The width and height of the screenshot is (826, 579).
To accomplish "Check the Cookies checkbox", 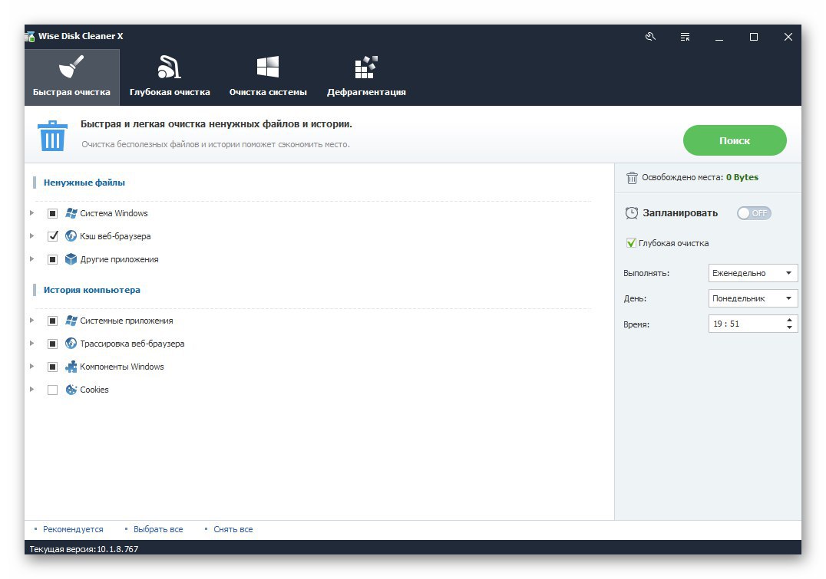I will (x=53, y=390).
